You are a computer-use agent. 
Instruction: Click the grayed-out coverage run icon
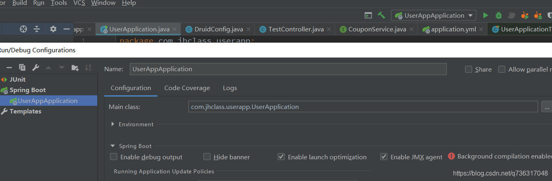point(512,15)
